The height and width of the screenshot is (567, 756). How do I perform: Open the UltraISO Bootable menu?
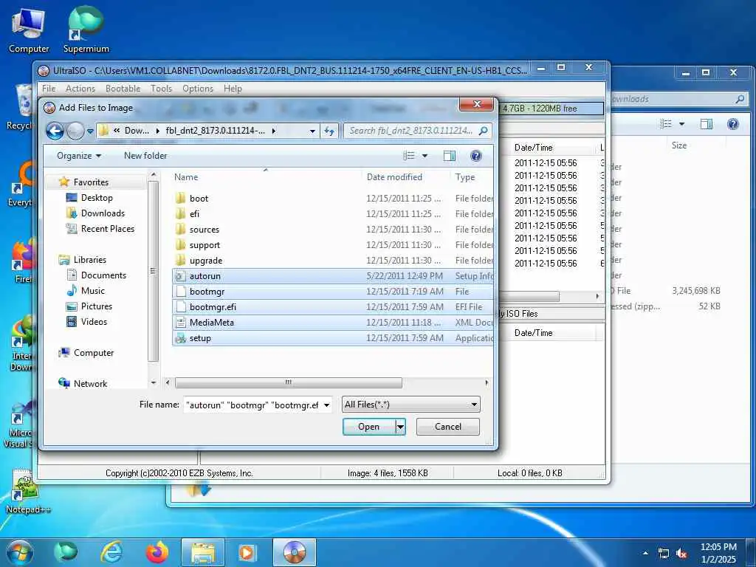(x=123, y=89)
